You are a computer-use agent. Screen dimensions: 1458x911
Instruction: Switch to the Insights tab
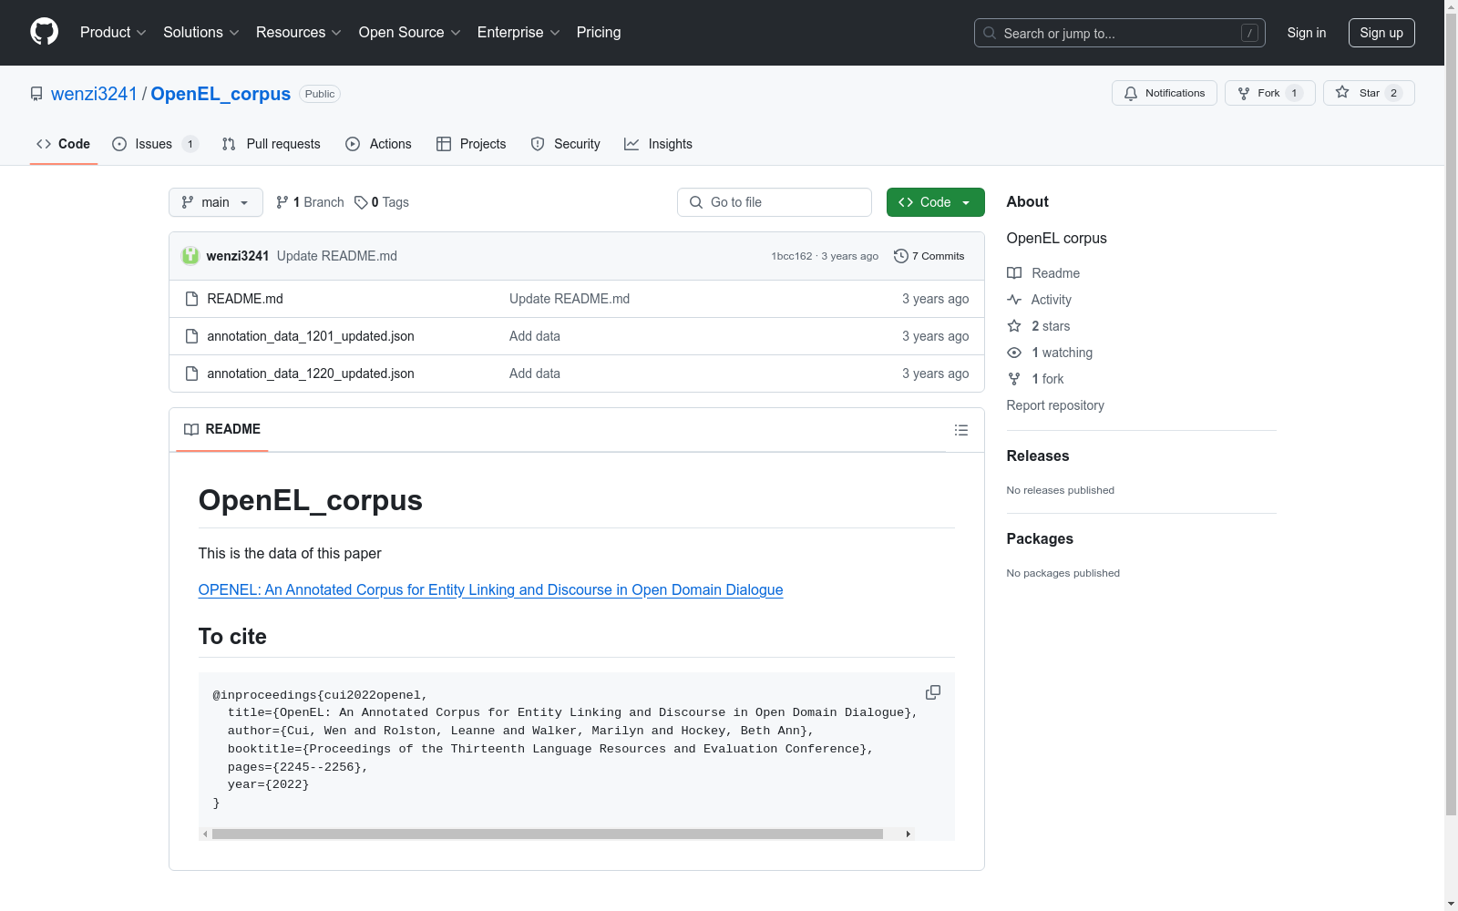click(x=658, y=144)
